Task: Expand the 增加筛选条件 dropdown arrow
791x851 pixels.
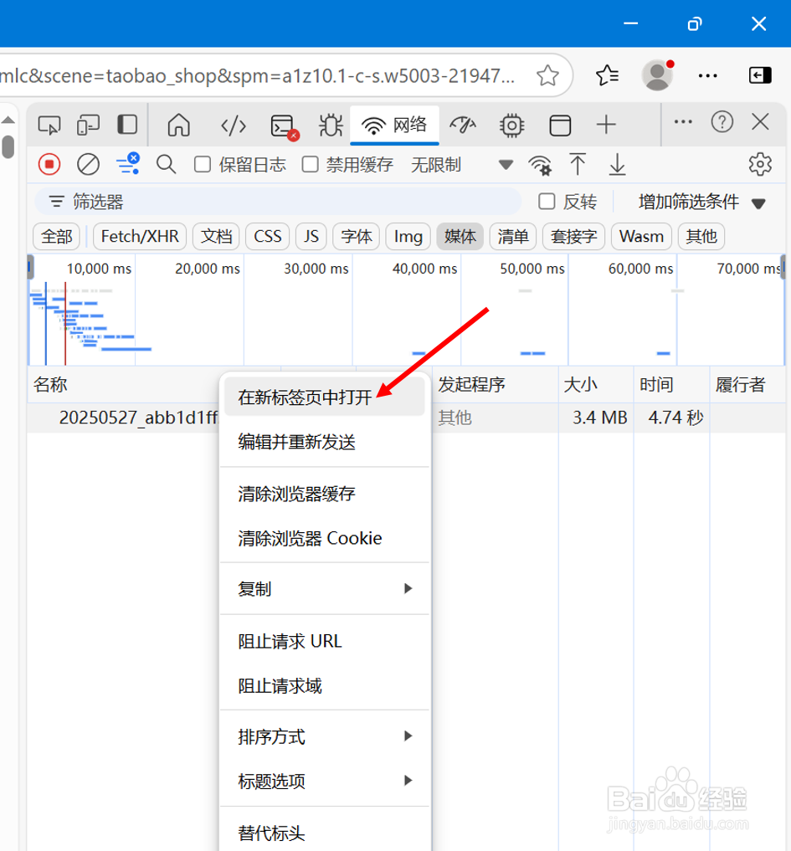Action: click(x=758, y=201)
